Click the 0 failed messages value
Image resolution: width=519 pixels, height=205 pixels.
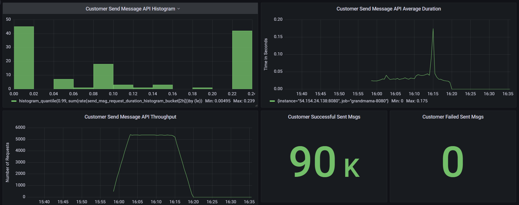tap(453, 161)
